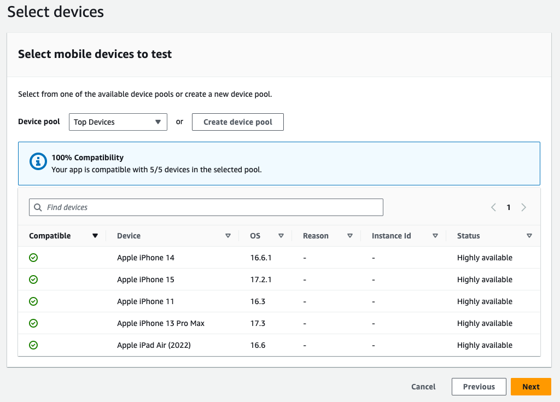Sort by the Compatible column arrow
This screenshot has height=402, width=560.
click(95, 236)
